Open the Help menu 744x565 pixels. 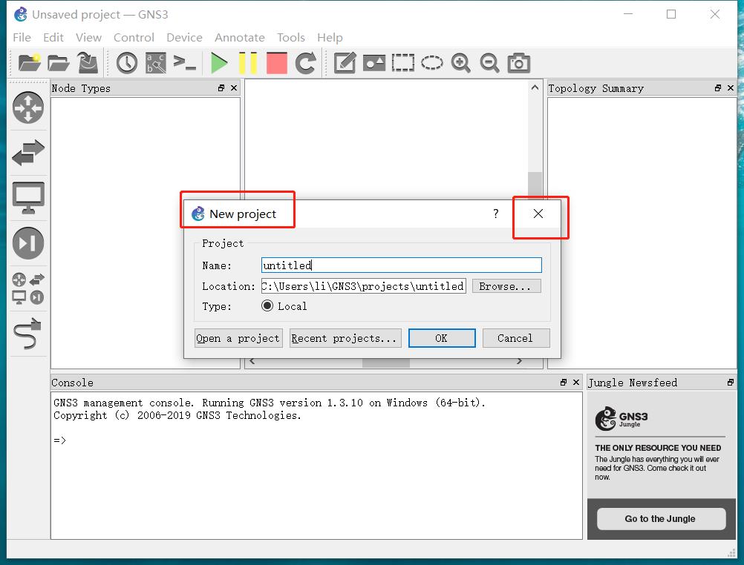tap(330, 38)
